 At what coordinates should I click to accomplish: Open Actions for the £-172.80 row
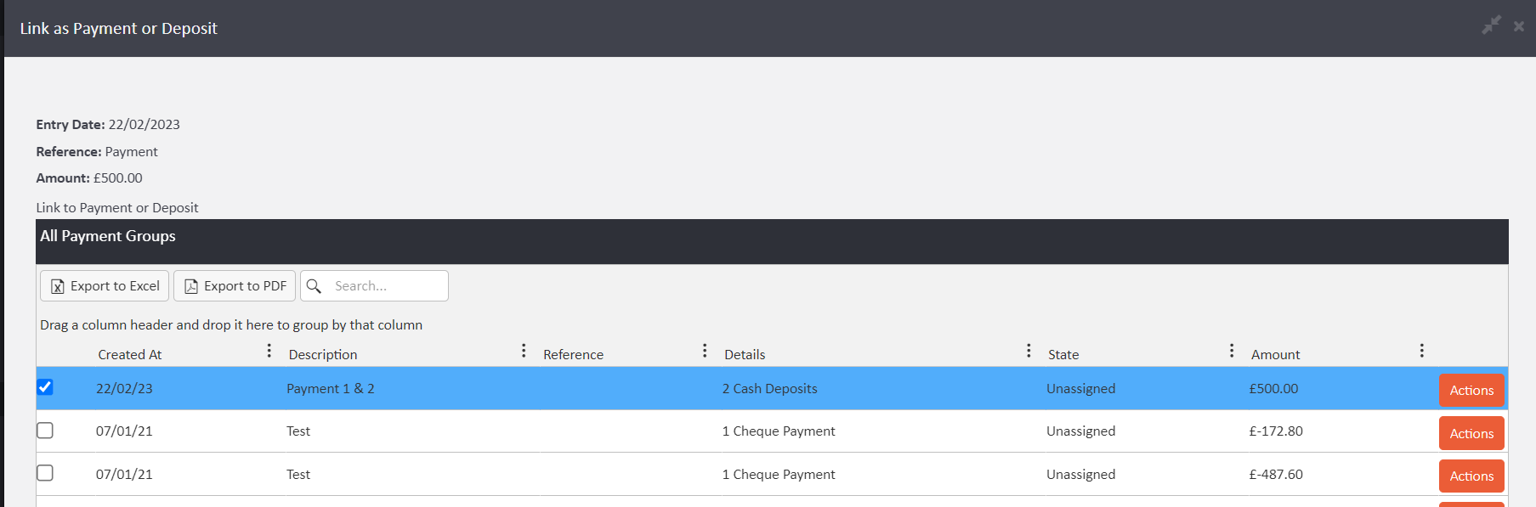pos(1471,433)
